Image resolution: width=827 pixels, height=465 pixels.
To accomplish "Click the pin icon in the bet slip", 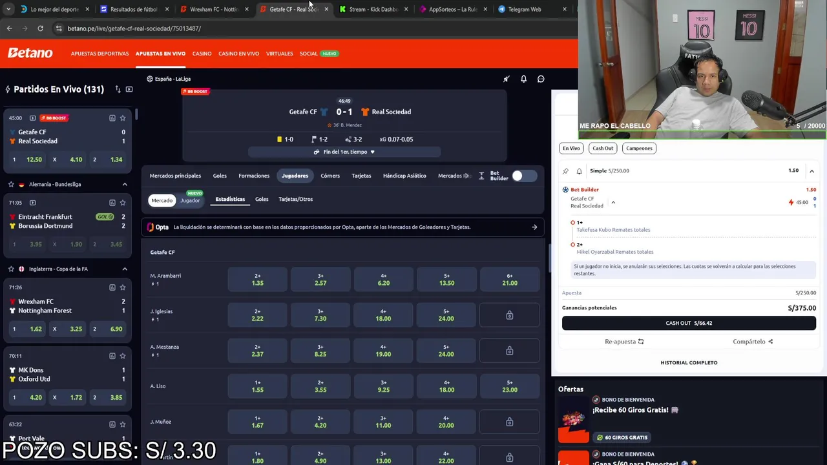I will pos(565,171).
